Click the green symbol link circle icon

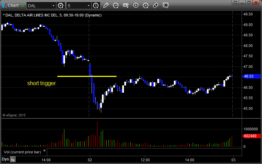point(22,5)
